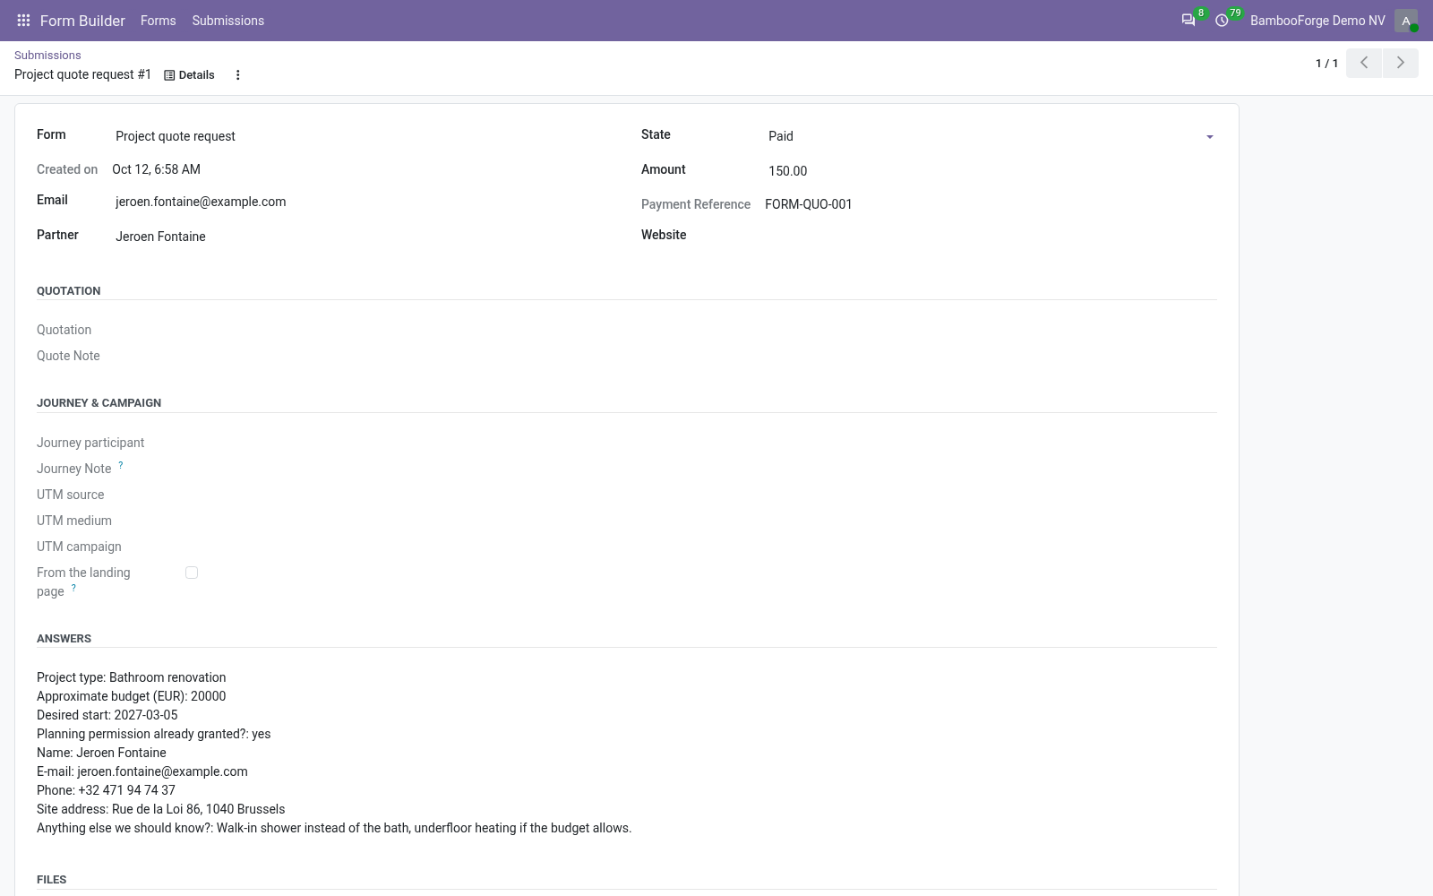Click the Anything else we should know line
This screenshot has height=896, width=1433.
[334, 828]
